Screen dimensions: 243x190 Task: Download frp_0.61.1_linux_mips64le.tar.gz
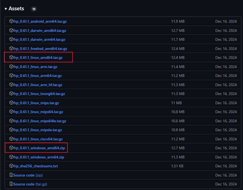[x=40, y=121]
